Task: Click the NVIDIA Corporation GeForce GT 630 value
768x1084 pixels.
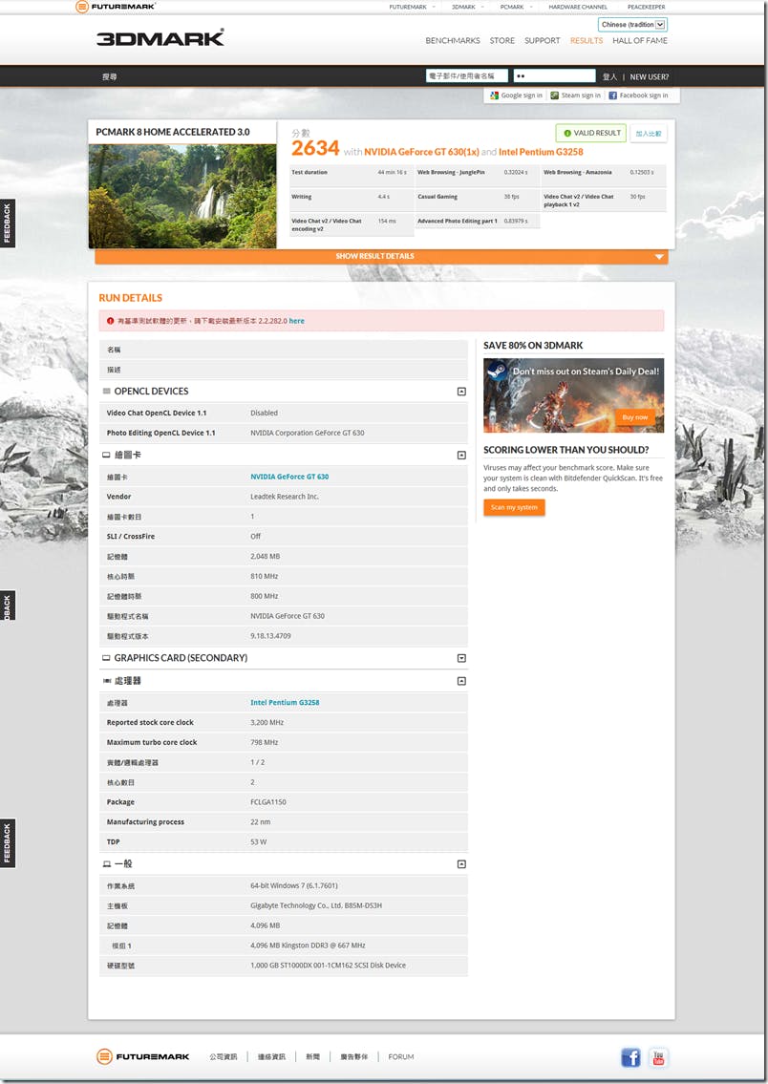Action: click(x=308, y=433)
